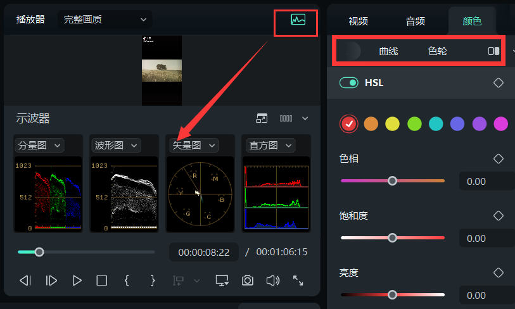Open the 矢量图 scope type dropdown

[x=193, y=146]
